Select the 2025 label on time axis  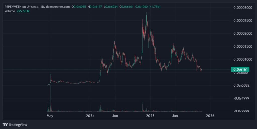coord(150,116)
